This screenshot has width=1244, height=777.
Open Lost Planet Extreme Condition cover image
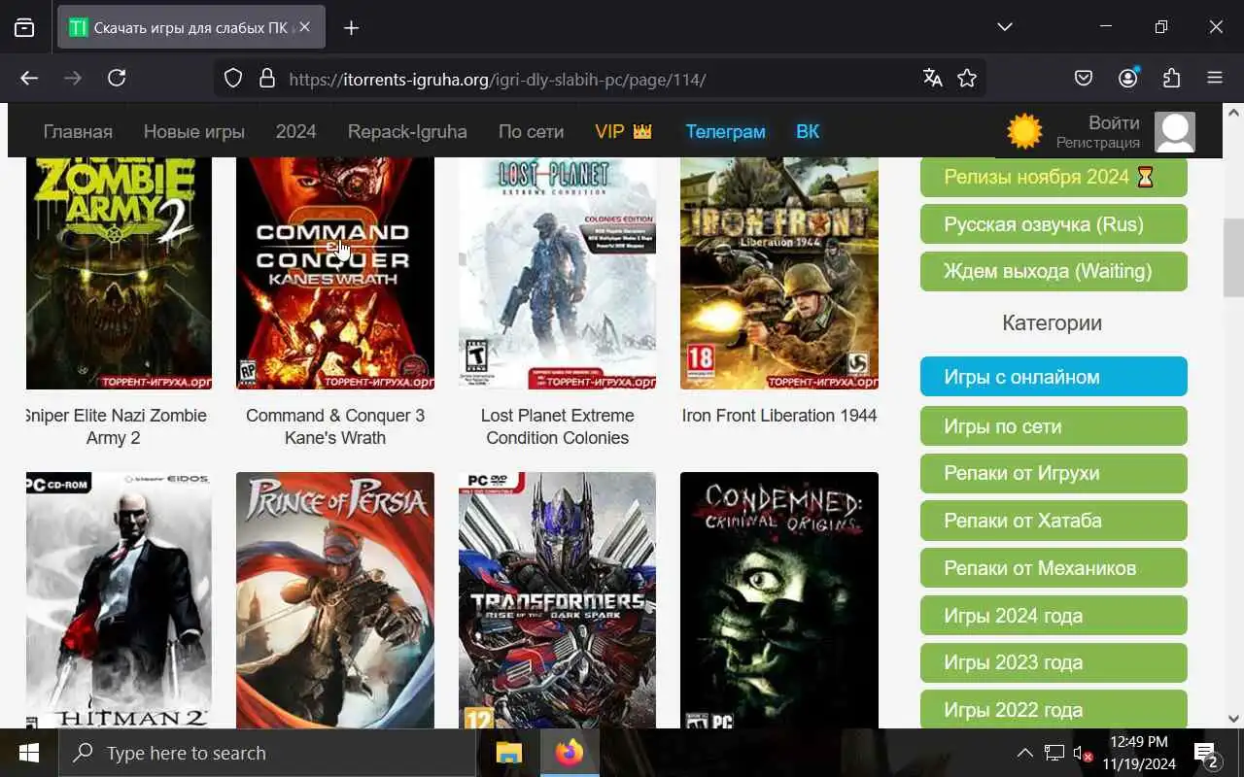pyautogui.click(x=557, y=274)
